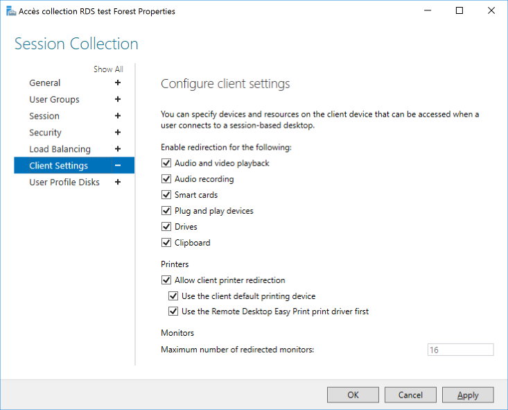Expand the General section plus icon

click(x=118, y=83)
